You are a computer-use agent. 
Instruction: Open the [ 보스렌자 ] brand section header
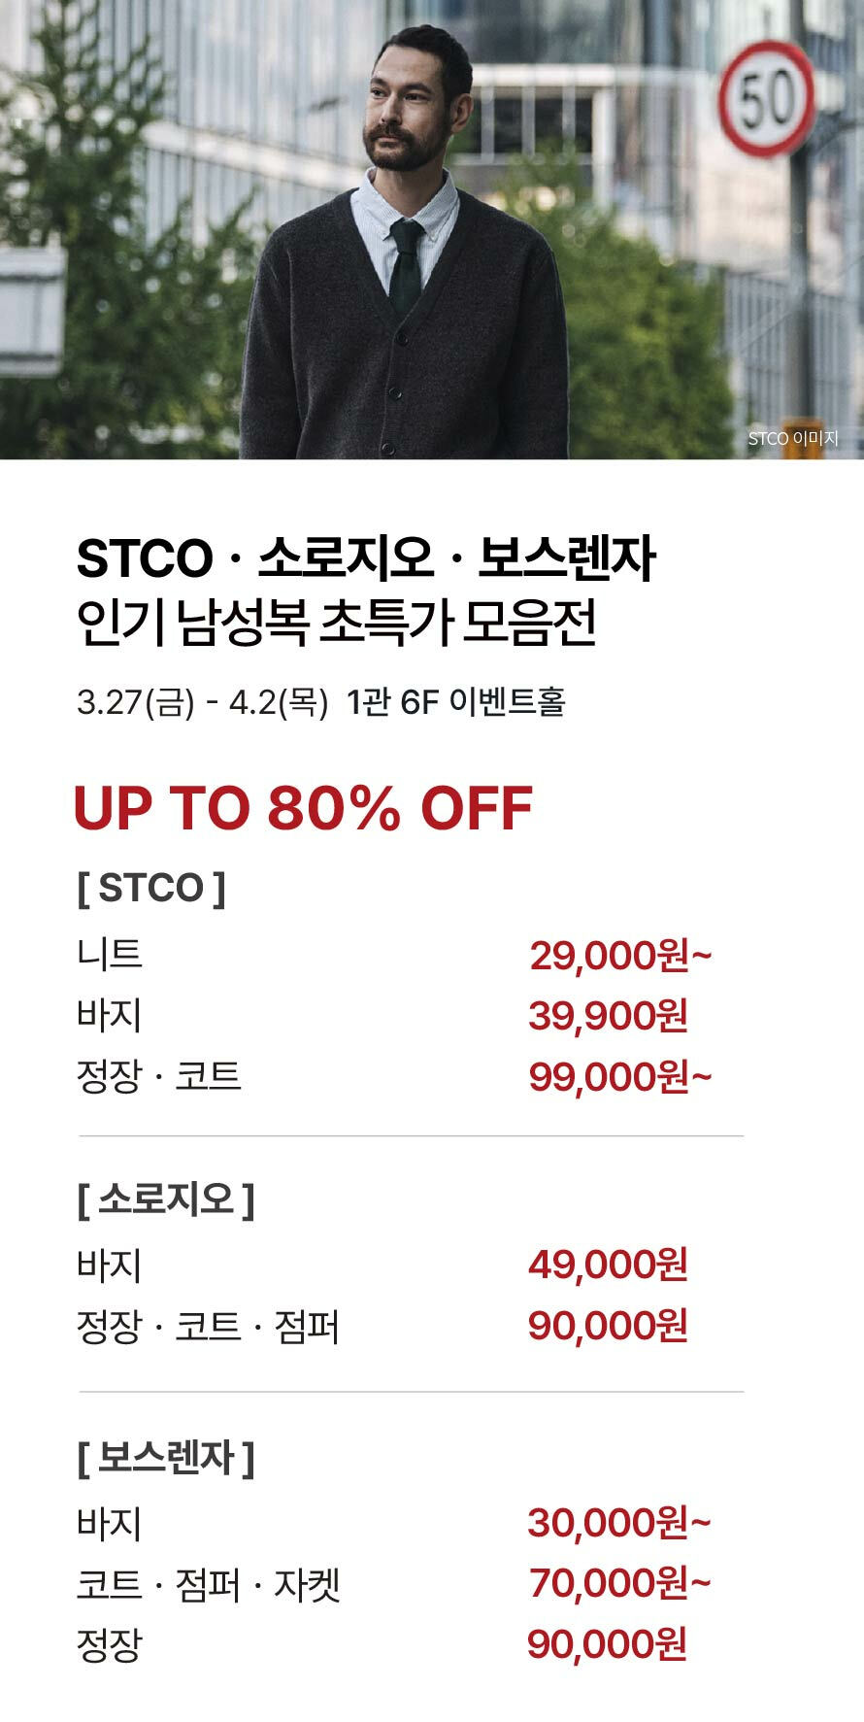(166, 1458)
